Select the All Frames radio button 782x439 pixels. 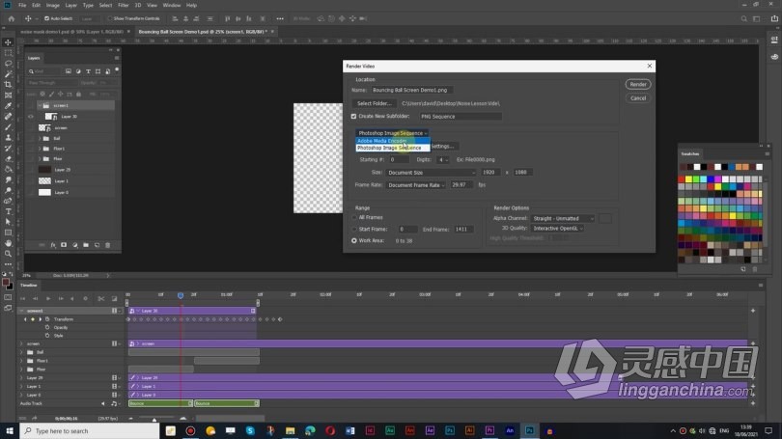354,218
